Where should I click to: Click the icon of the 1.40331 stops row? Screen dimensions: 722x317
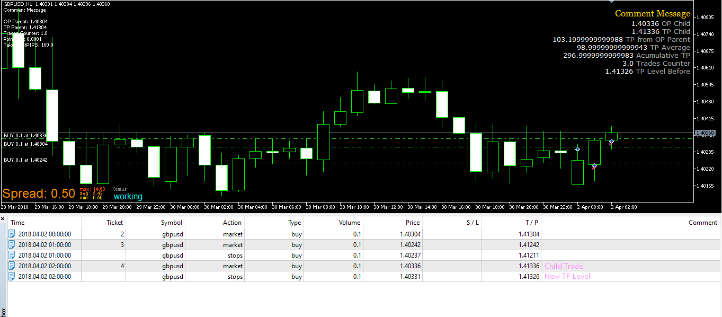12,276
